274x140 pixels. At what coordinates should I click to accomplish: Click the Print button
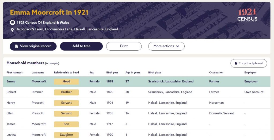[x=124, y=46]
